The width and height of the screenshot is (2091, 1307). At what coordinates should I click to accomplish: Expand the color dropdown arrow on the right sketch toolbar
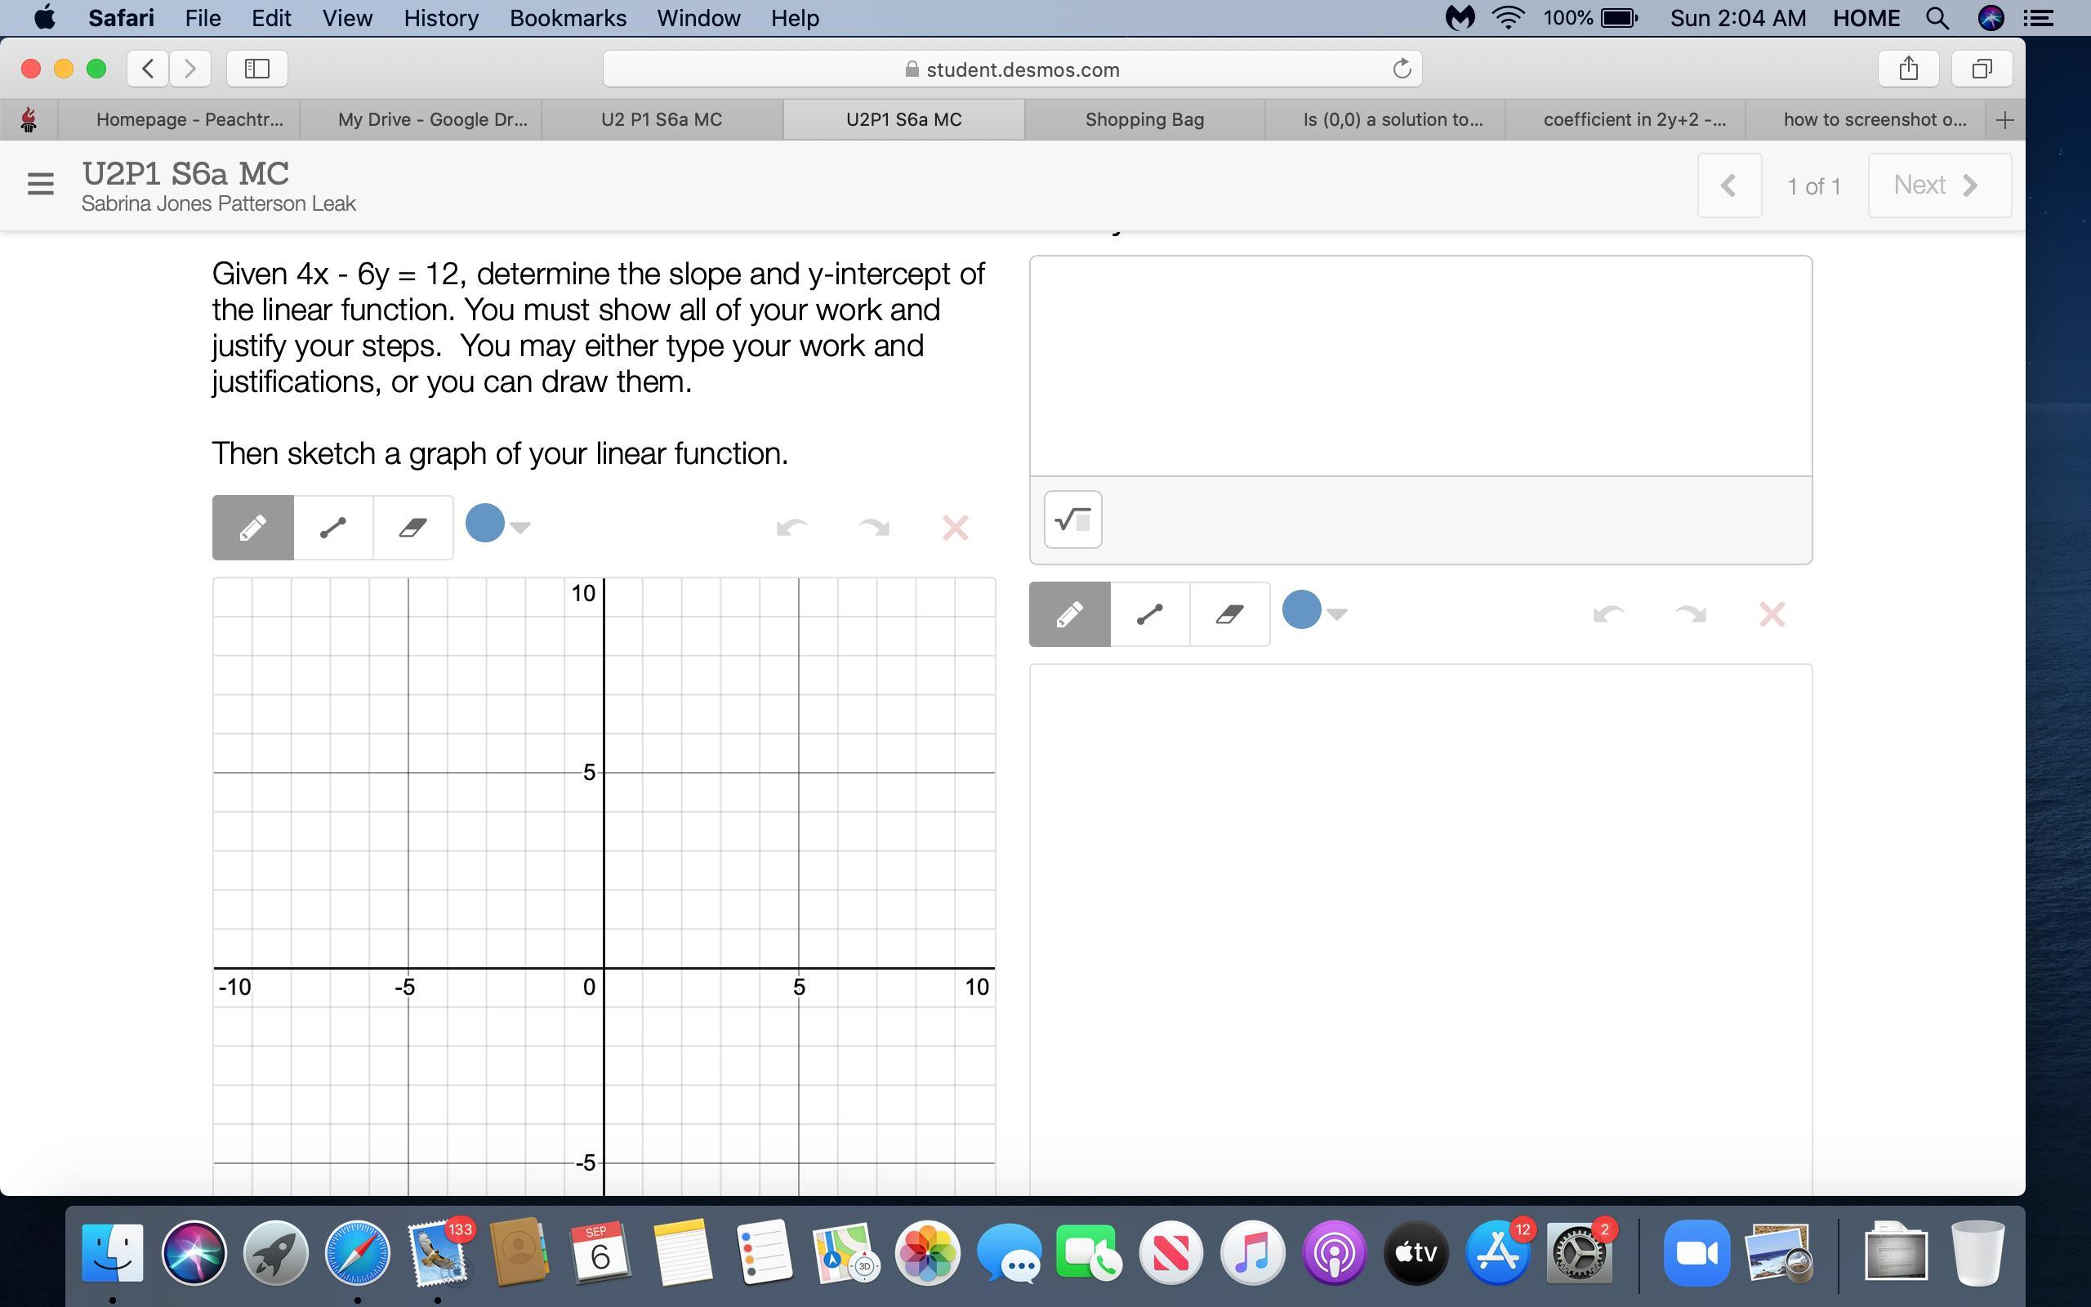1336,613
